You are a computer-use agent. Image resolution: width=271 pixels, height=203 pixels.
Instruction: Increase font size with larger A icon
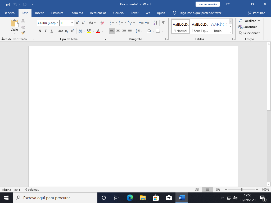tap(78, 23)
